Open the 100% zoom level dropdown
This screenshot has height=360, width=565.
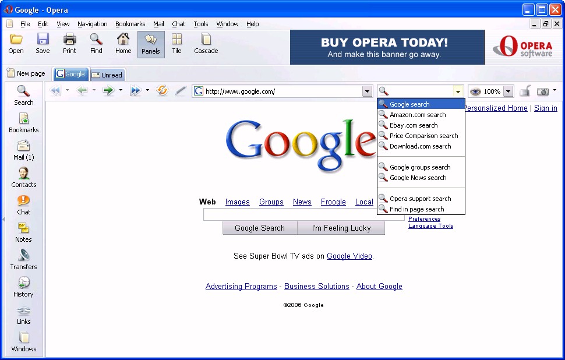[x=508, y=91]
